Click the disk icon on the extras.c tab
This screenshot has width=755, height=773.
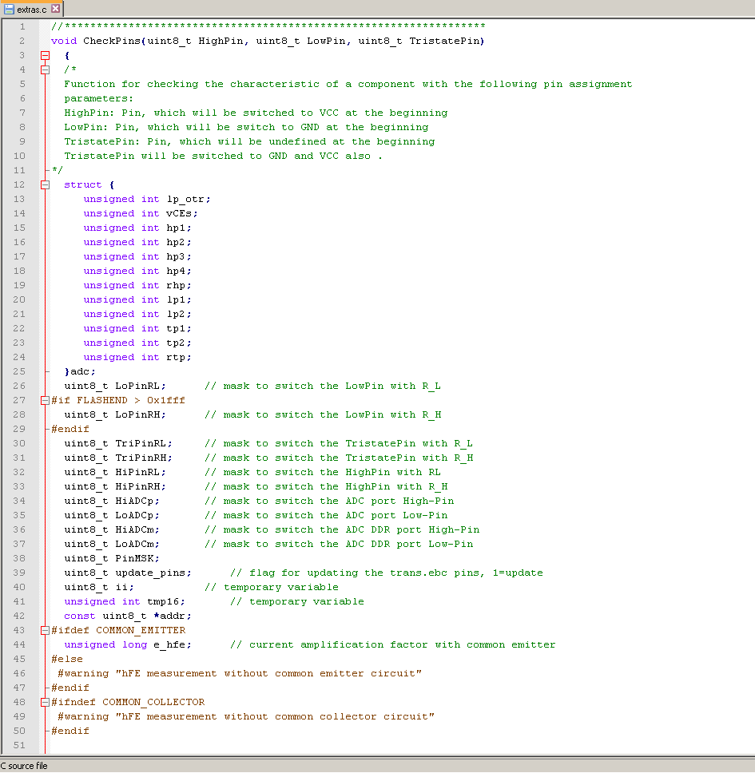[9, 9]
